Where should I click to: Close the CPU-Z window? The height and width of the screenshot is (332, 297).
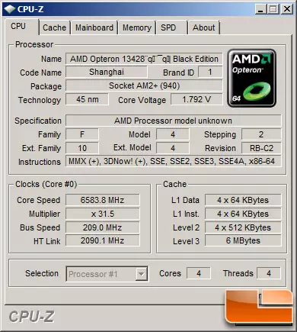click(x=287, y=9)
